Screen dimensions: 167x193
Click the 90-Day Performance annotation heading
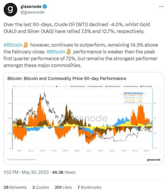click(x=134, y=93)
